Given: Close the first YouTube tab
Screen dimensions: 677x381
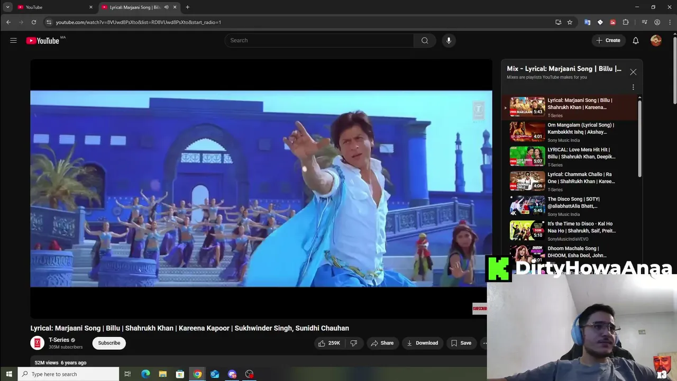Looking at the screenshot, I should point(91,7).
